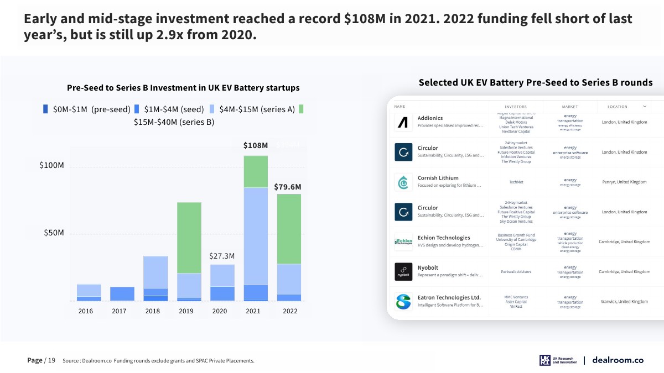Click the UK Research and Innovation logo
Screen dimensions: 664x373
click(x=558, y=360)
